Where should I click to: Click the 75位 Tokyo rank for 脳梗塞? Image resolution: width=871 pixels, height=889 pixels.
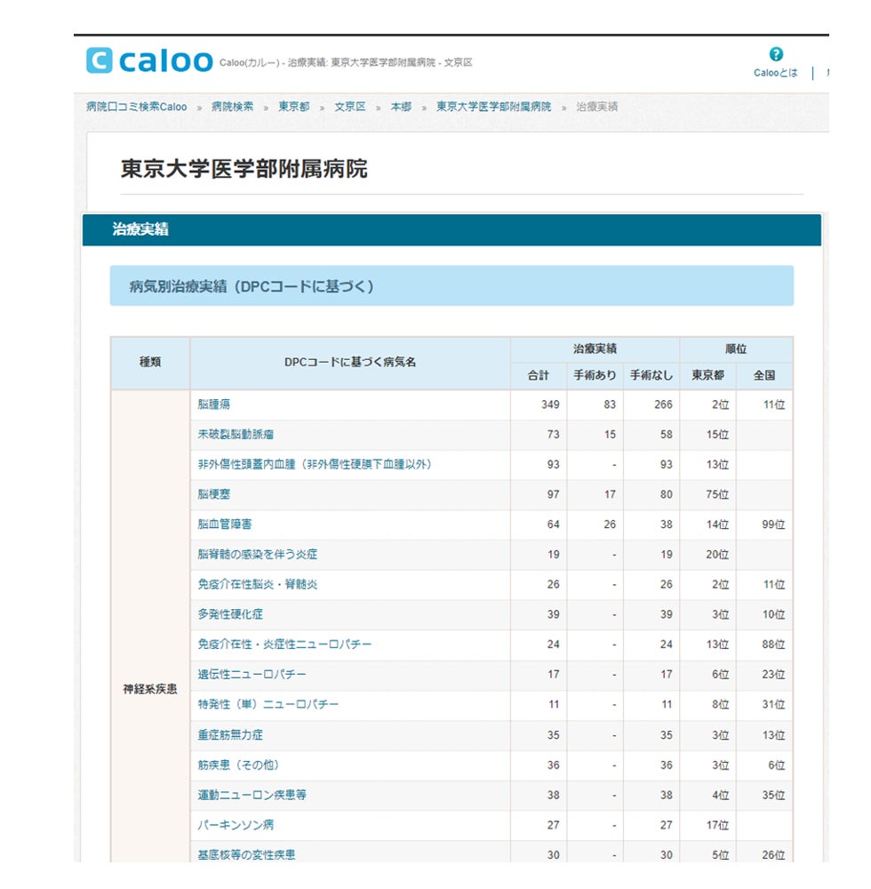717,494
